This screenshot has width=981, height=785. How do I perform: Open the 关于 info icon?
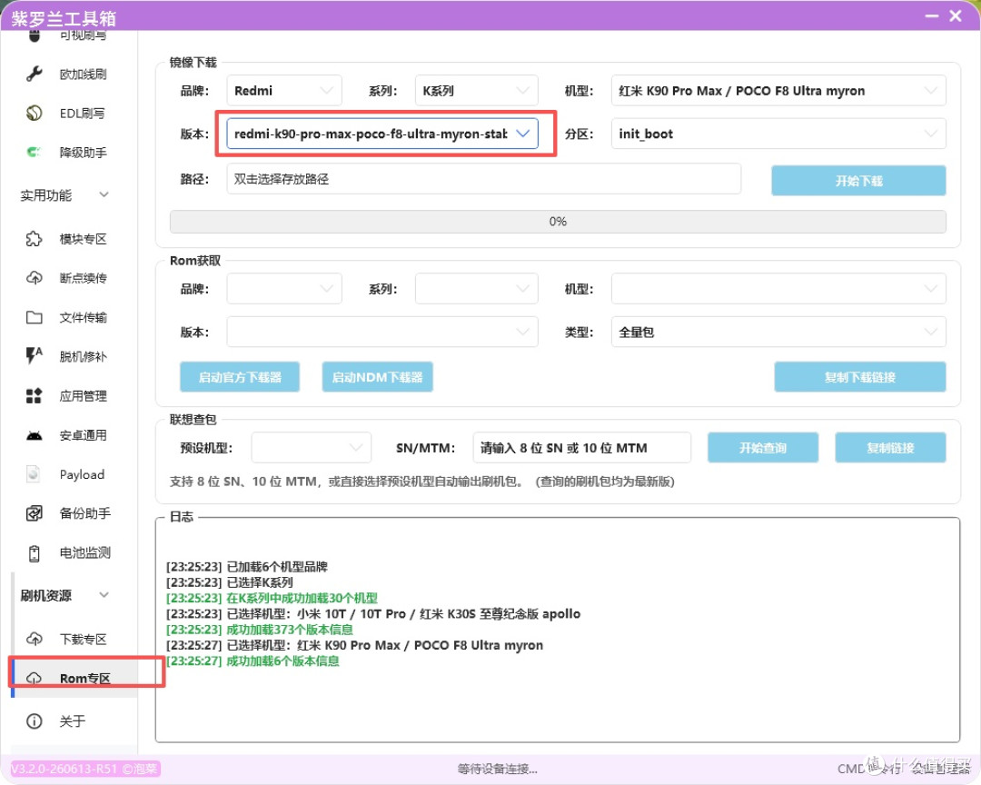tap(35, 721)
